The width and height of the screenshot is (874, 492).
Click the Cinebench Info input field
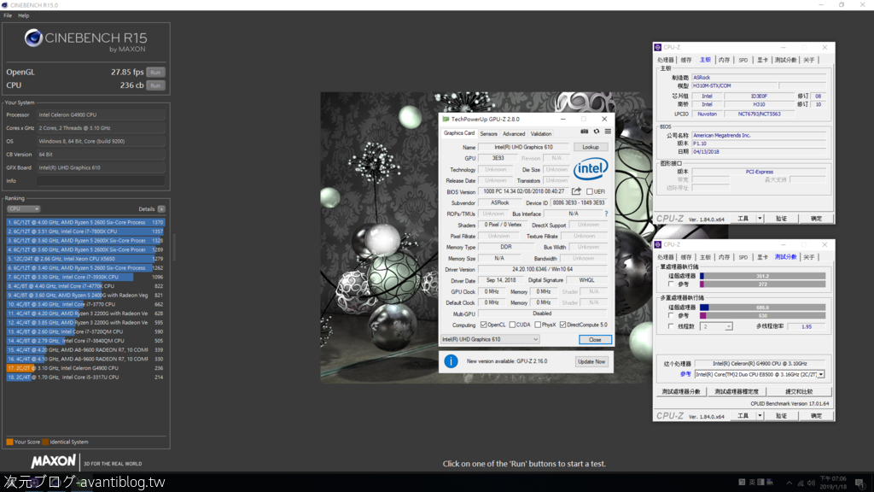(101, 181)
